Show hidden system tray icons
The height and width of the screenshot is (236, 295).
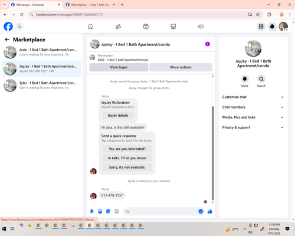coord(244,229)
